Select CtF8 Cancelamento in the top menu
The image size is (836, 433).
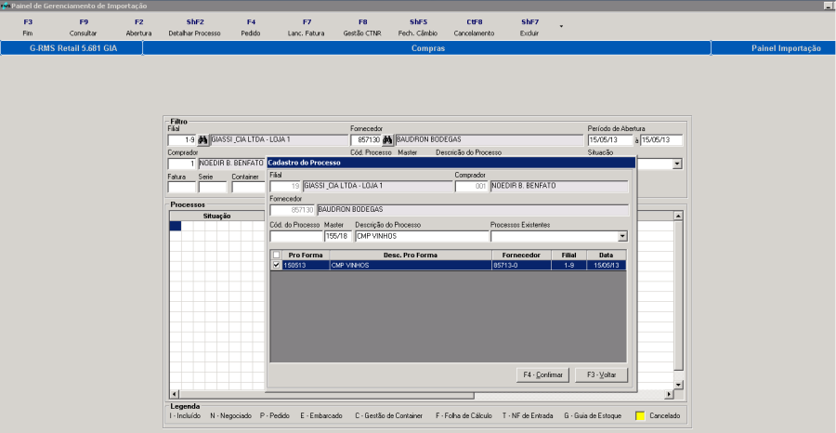474,27
